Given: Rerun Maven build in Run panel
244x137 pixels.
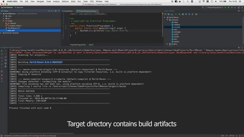Looking at the screenshot, I should pos(2,51).
